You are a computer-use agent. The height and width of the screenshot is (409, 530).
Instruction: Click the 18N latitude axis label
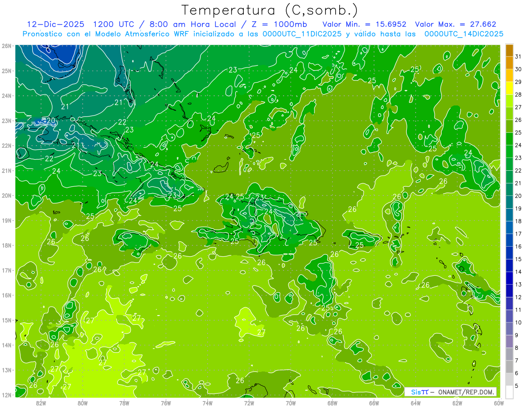[x=7, y=245]
